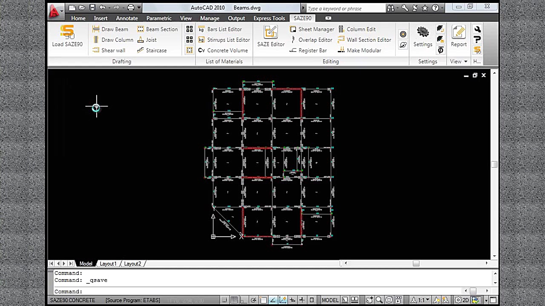Open the Concrete Volume tool
Image resolution: width=545 pixels, height=306 pixels.
coord(223,51)
